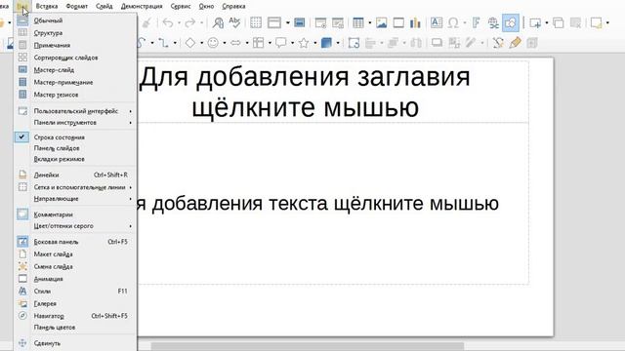Toggle the highlighted Show Draw Functions icon
This screenshot has height=351, width=625.
(x=511, y=23)
